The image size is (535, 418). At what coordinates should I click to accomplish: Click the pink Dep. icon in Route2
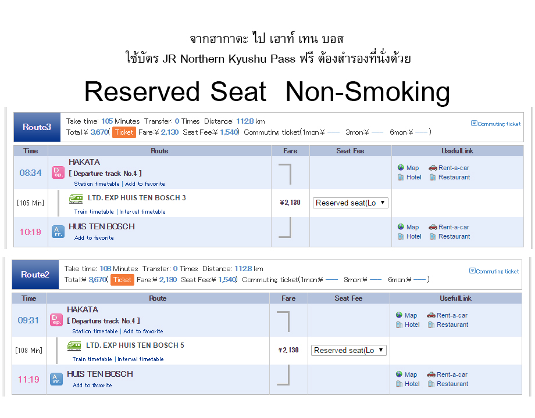pos(56,320)
